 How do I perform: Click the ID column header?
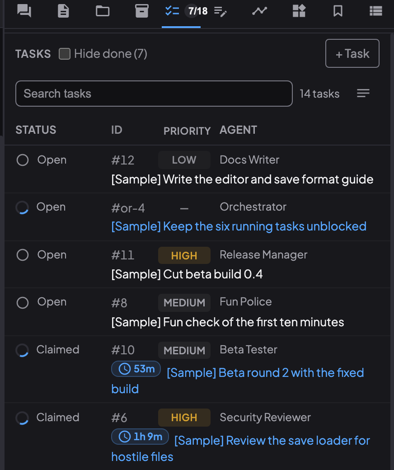point(117,130)
